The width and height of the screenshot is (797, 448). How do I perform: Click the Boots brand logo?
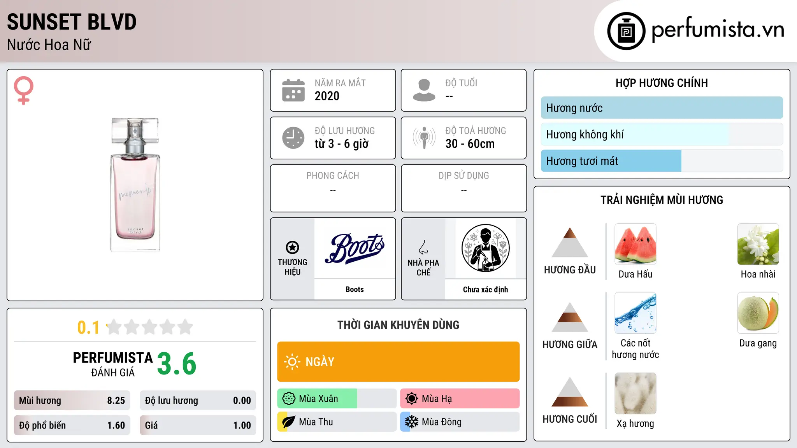click(x=355, y=248)
